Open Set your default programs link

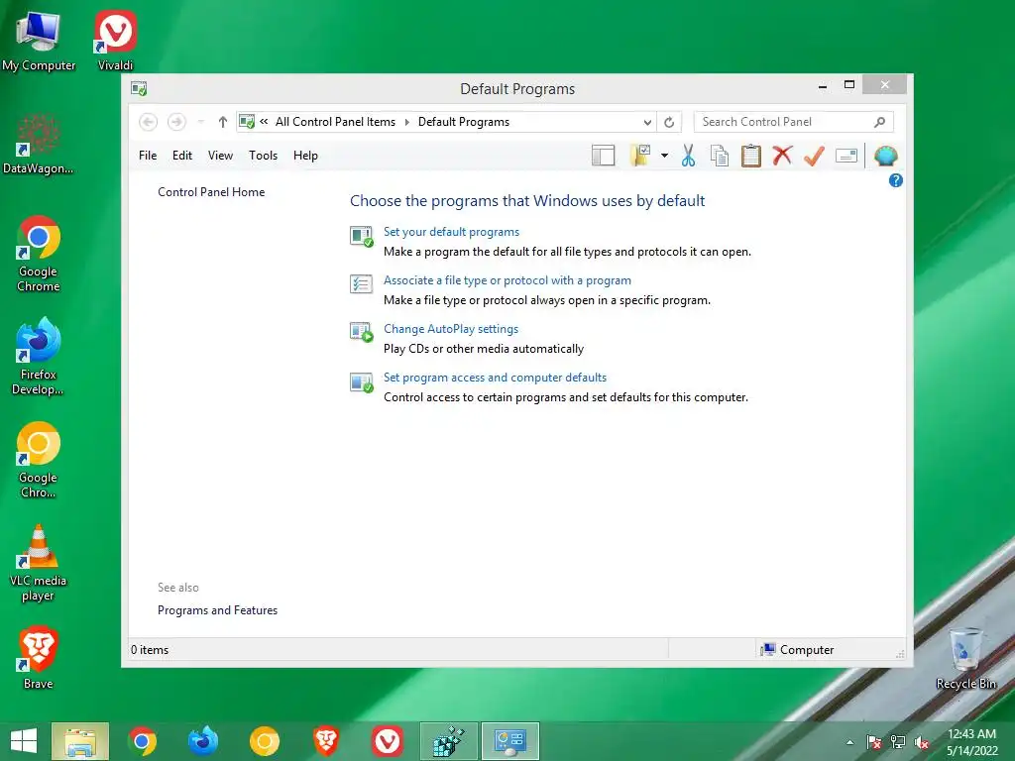tap(451, 232)
